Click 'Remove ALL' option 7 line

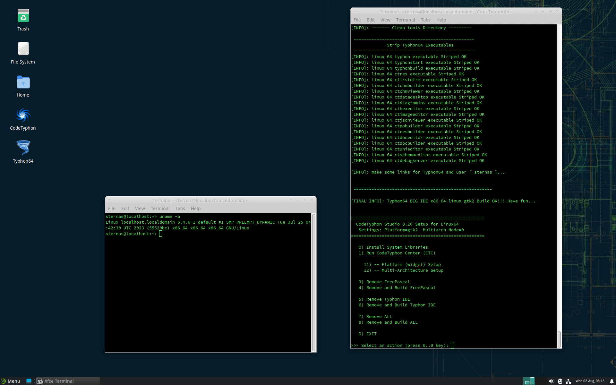375,316
